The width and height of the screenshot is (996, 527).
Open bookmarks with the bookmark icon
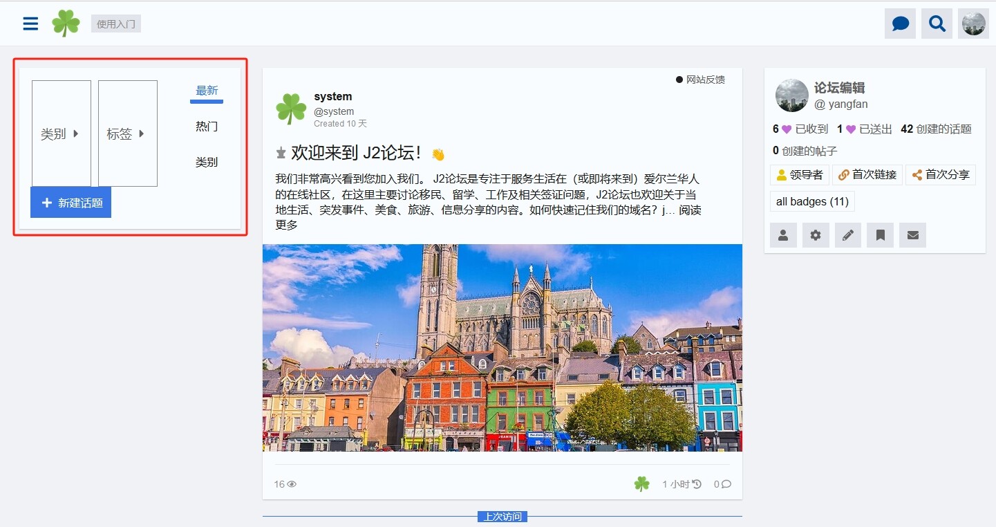pos(881,235)
